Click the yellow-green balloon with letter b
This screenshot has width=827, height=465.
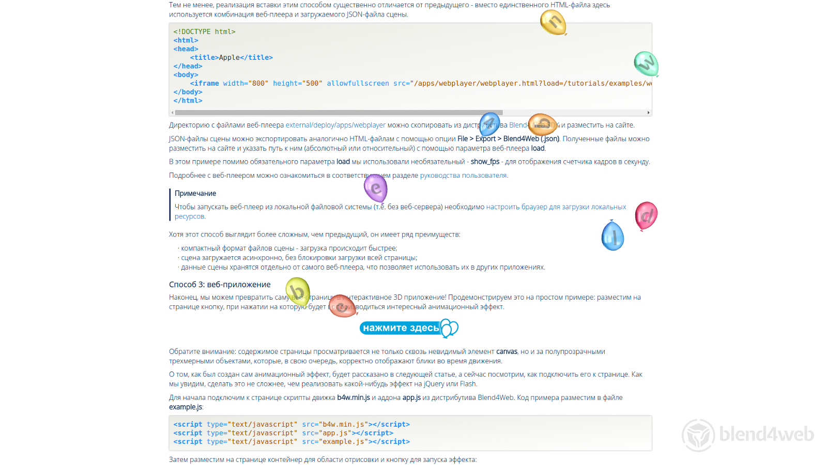tap(298, 291)
